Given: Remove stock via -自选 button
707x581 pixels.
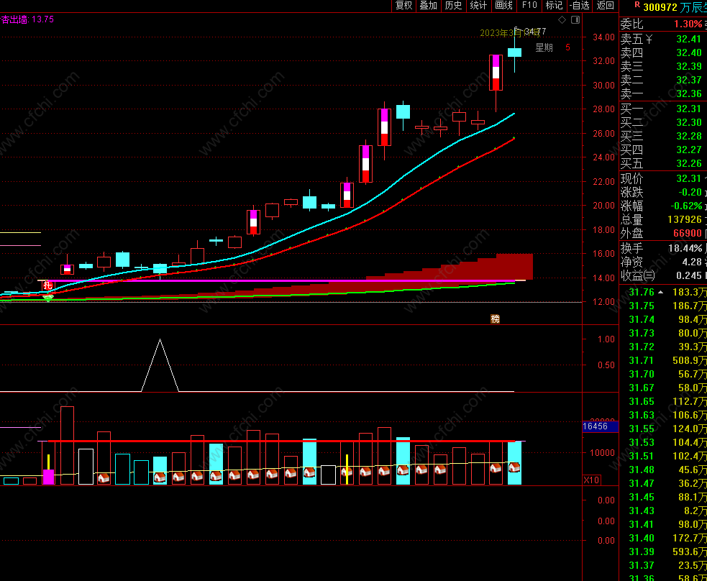Looking at the screenshot, I should coord(580,6).
